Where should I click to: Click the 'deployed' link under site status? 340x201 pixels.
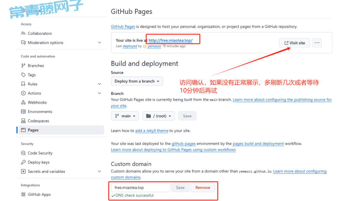point(130,46)
